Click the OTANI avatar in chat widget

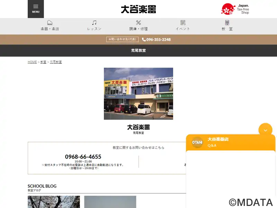click(197, 142)
